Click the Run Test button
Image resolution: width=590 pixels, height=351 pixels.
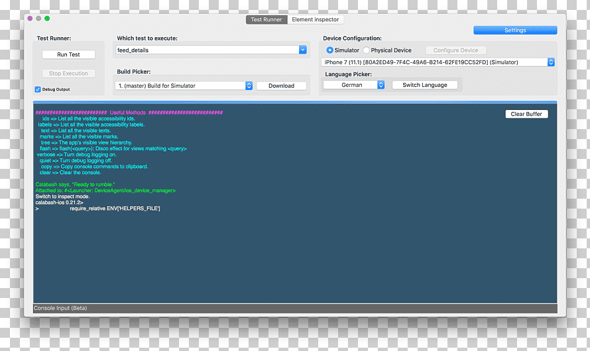[68, 54]
